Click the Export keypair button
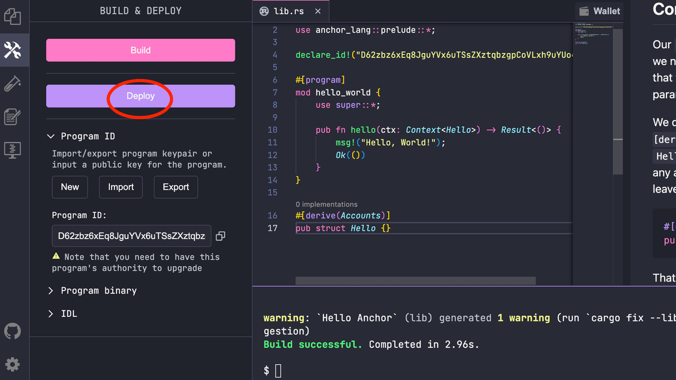The height and width of the screenshot is (380, 676). [x=176, y=187]
